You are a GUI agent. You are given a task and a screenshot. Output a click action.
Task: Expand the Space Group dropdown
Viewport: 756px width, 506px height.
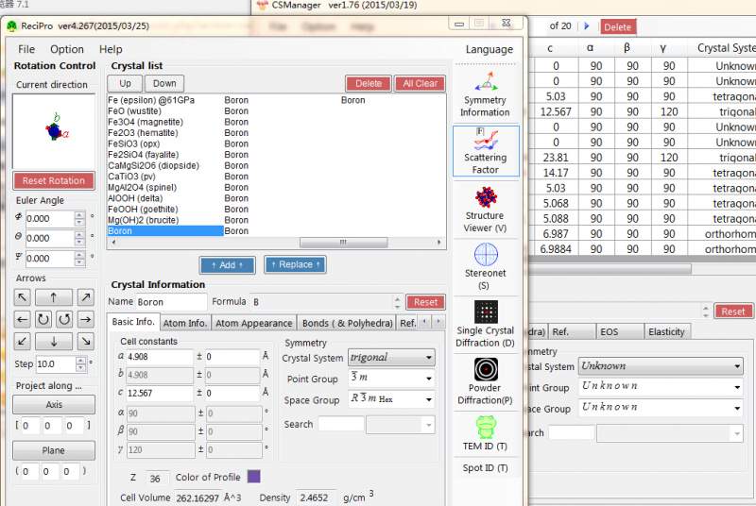[429, 399]
